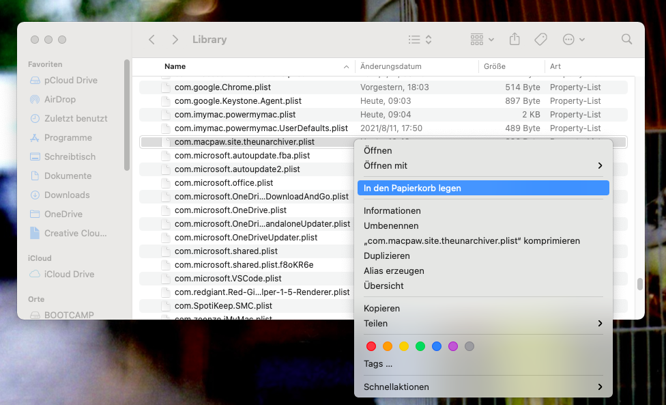
Task: Expand the Teilen submenu
Action: tap(483, 324)
